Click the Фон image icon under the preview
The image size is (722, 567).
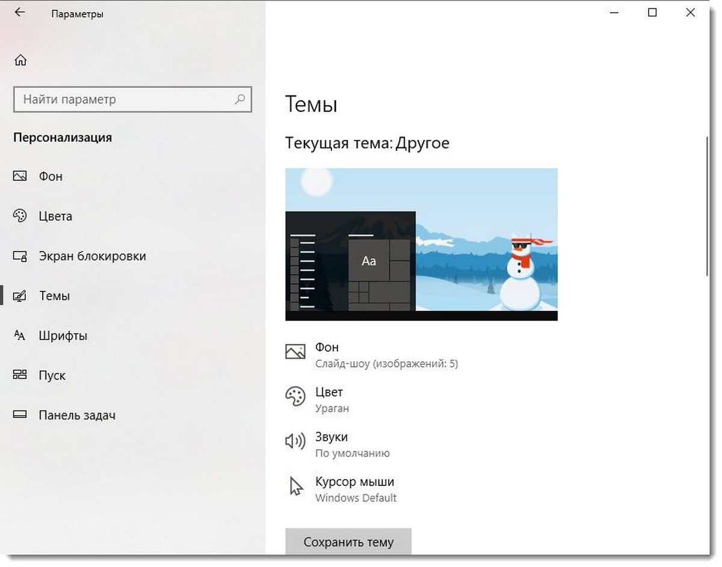click(295, 351)
